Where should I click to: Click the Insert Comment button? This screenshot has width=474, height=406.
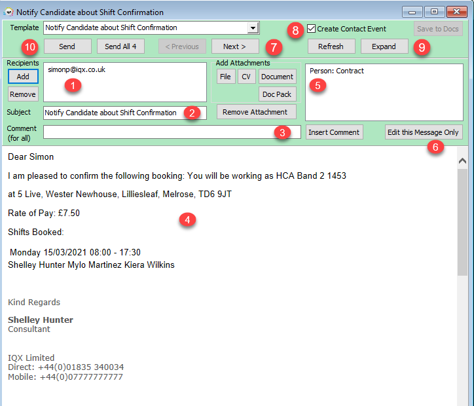[x=334, y=132]
